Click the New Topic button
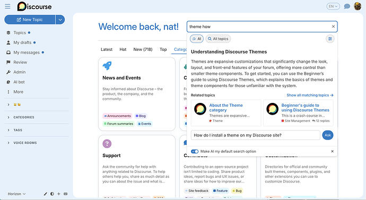This screenshot has width=366, height=200. pyautogui.click(x=30, y=20)
